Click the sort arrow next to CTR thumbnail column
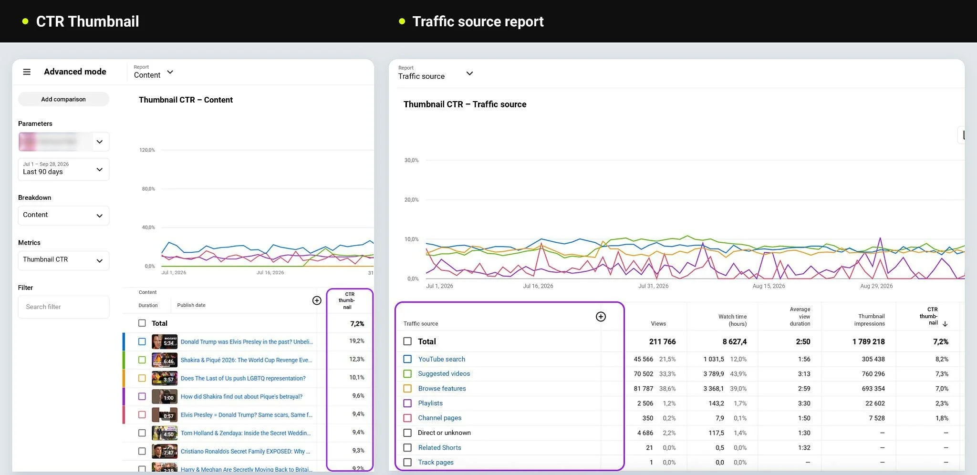977x475 pixels. [945, 324]
